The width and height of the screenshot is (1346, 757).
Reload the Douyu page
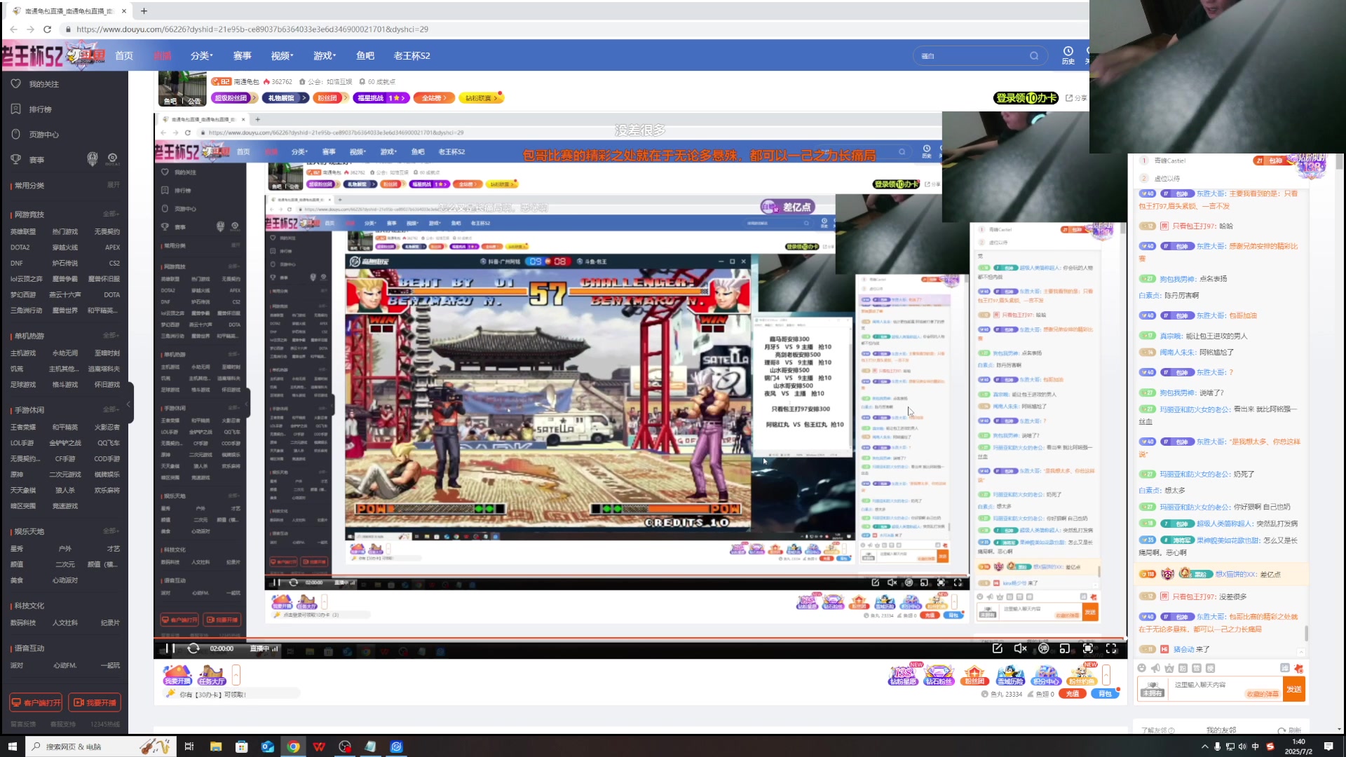[x=47, y=29]
